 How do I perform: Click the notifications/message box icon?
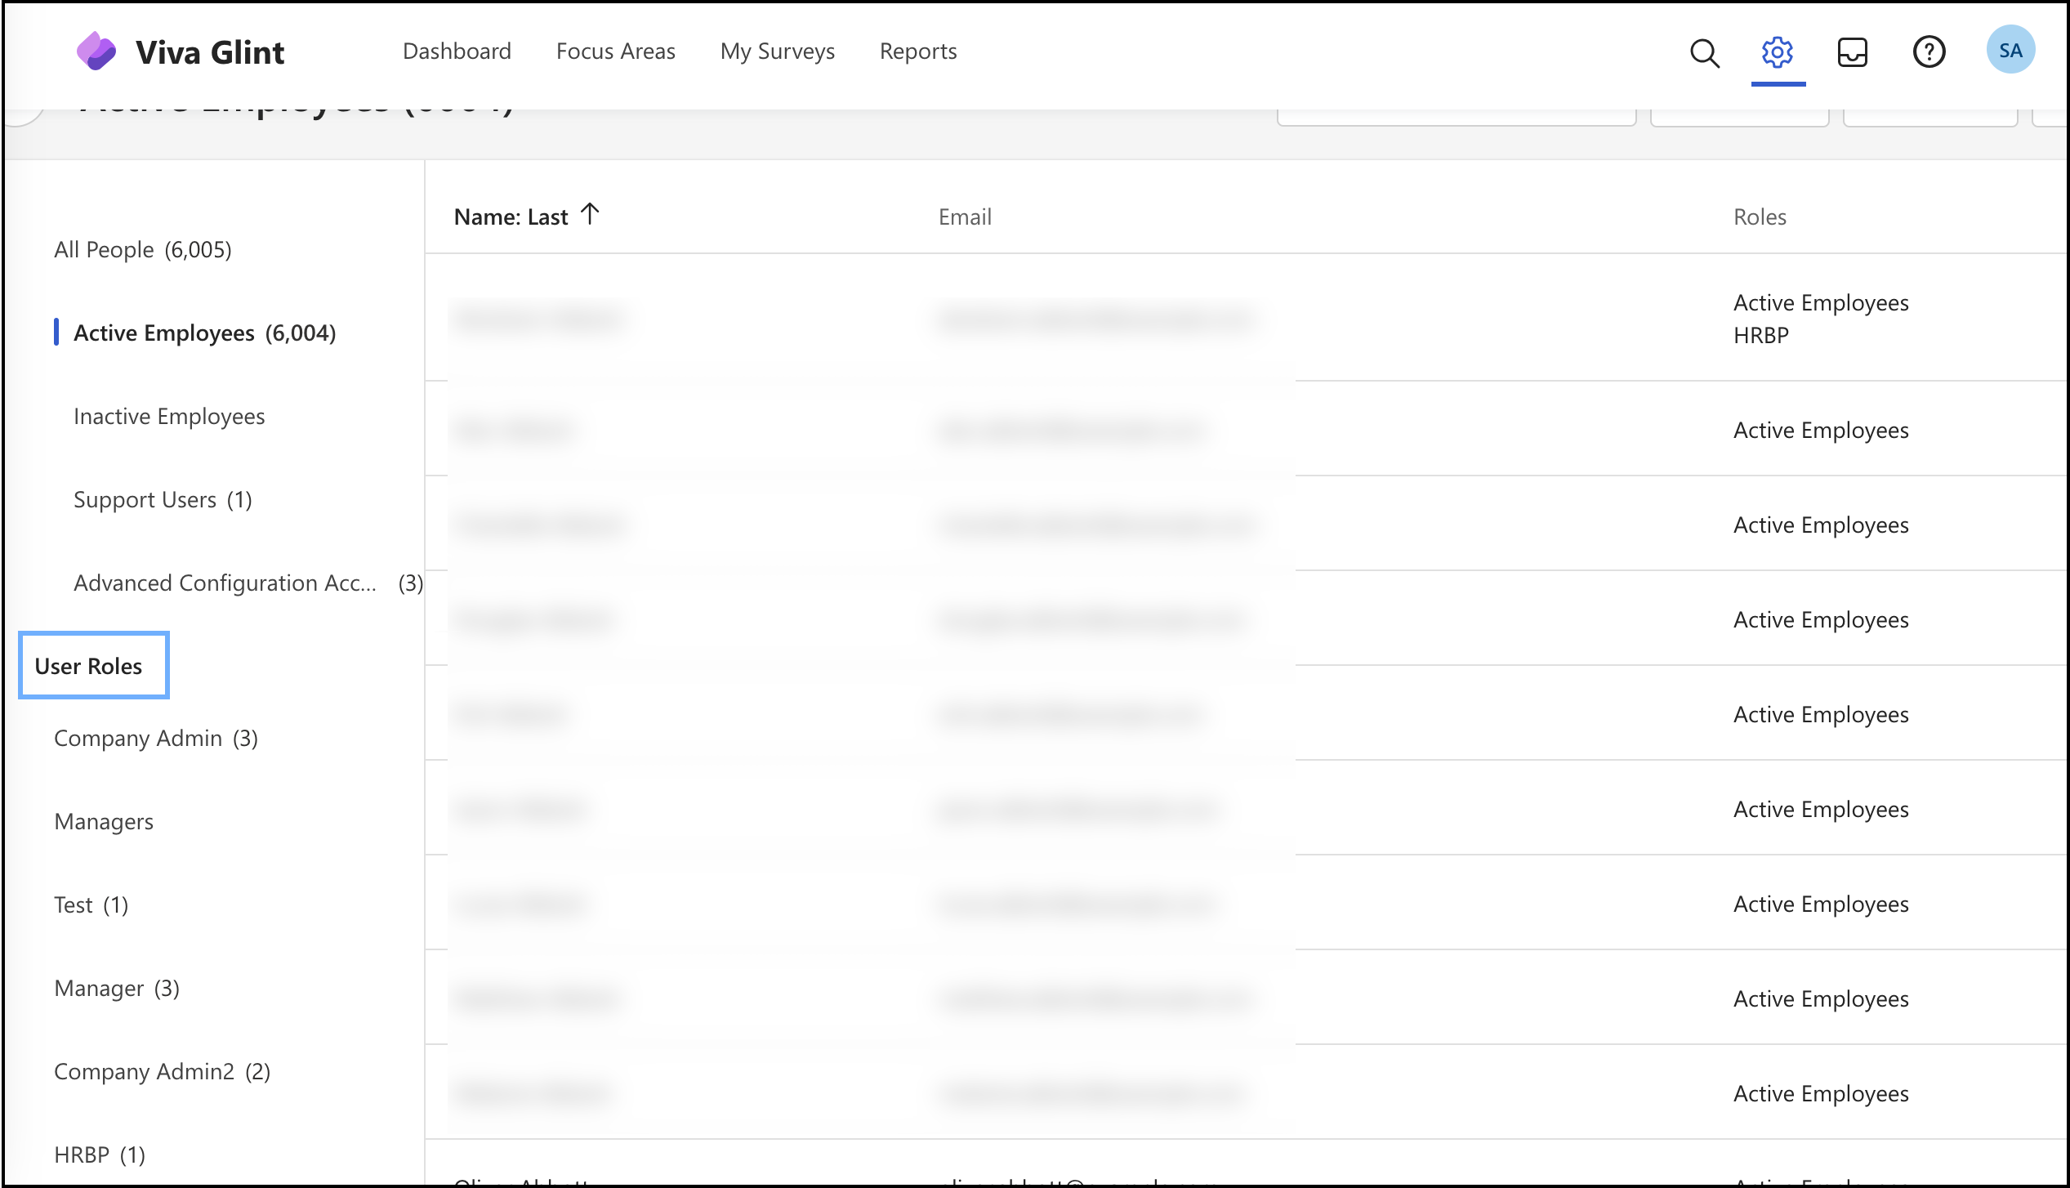1853,50
